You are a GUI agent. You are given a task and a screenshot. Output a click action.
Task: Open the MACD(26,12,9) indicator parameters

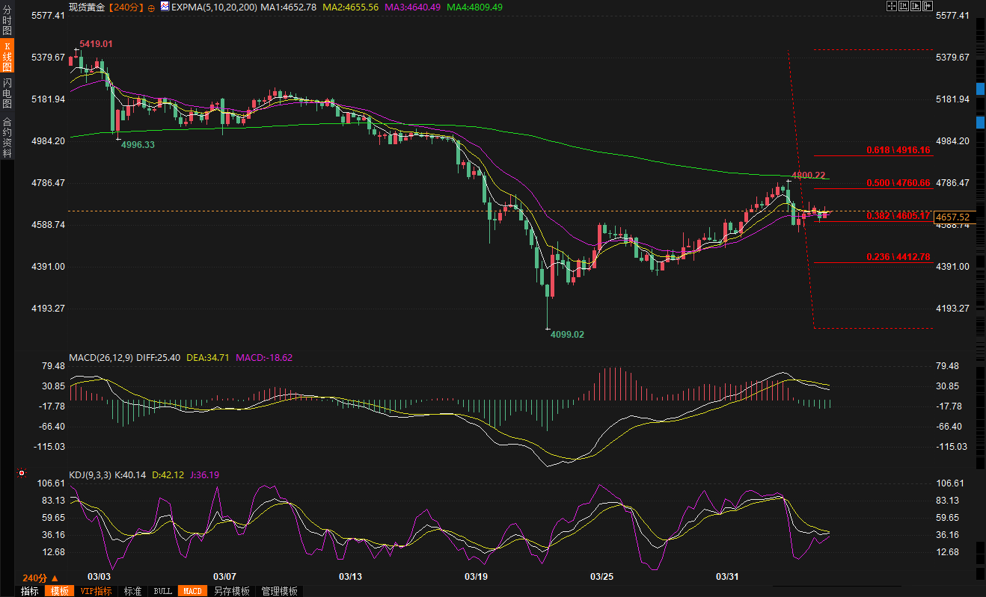(x=101, y=358)
